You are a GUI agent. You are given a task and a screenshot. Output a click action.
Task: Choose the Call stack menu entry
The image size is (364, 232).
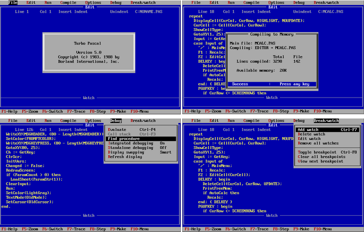click(119, 134)
